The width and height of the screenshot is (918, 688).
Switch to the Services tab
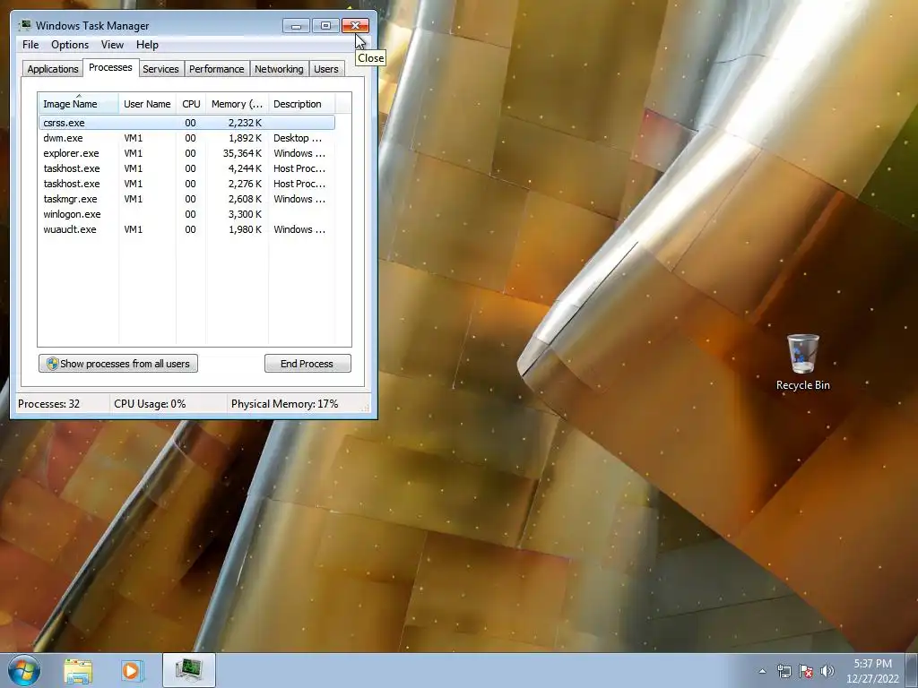click(160, 69)
